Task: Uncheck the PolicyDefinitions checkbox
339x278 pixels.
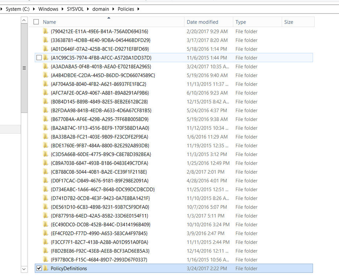Action: tap(39, 268)
